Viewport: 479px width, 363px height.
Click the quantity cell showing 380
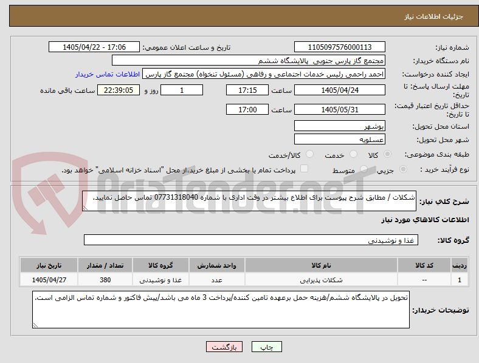pos(105,280)
